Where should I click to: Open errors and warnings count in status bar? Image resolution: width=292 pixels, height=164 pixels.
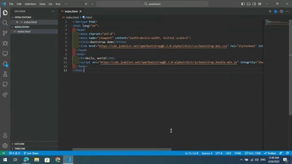point(15,153)
